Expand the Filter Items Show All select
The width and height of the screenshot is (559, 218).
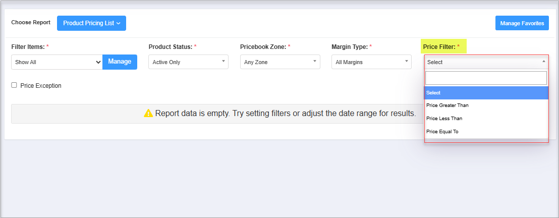click(x=57, y=62)
